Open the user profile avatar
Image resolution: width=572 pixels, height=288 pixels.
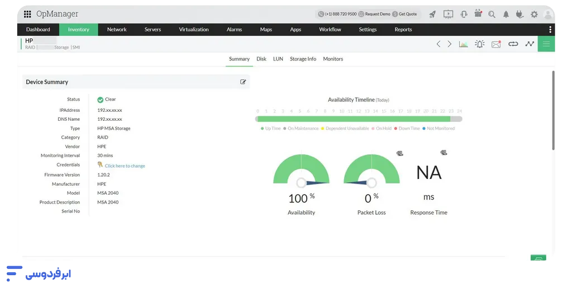point(547,14)
